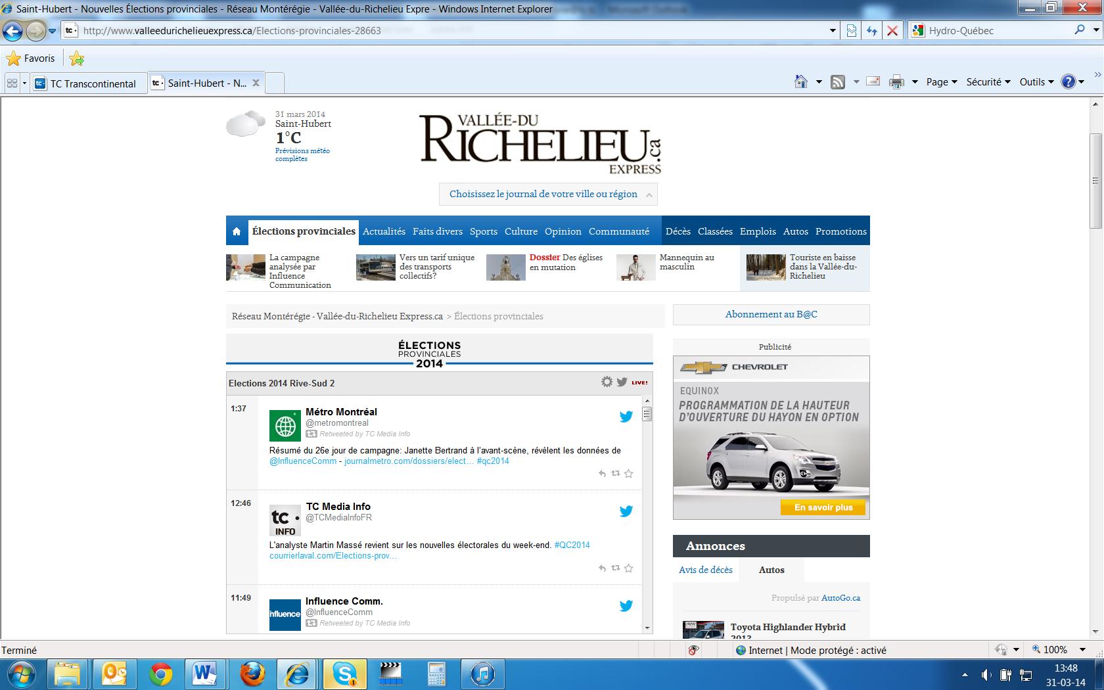
Task: Click the search magnifier beside Hydro-Québec
Action: point(1080,30)
